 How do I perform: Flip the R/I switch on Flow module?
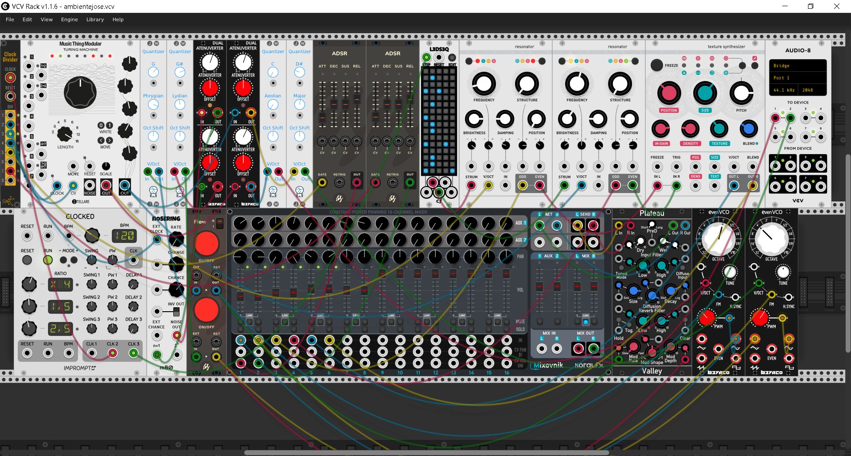pyautogui.click(x=219, y=223)
